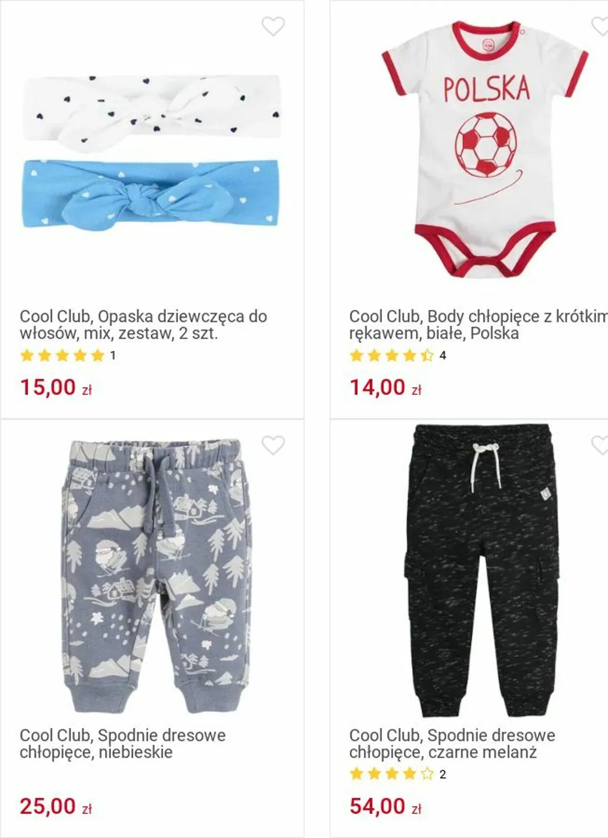This screenshot has height=838, width=608.
Task: Open the 'Body chłopięce z krótkim rękawem' title
Action: [479, 325]
